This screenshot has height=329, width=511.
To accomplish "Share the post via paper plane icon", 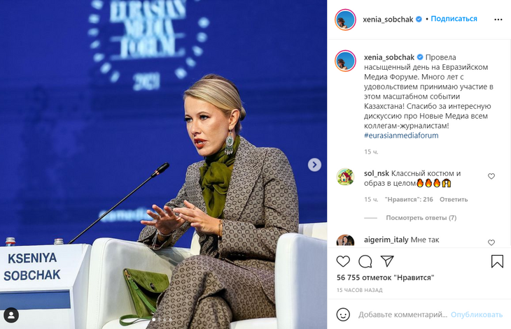I will 387,261.
